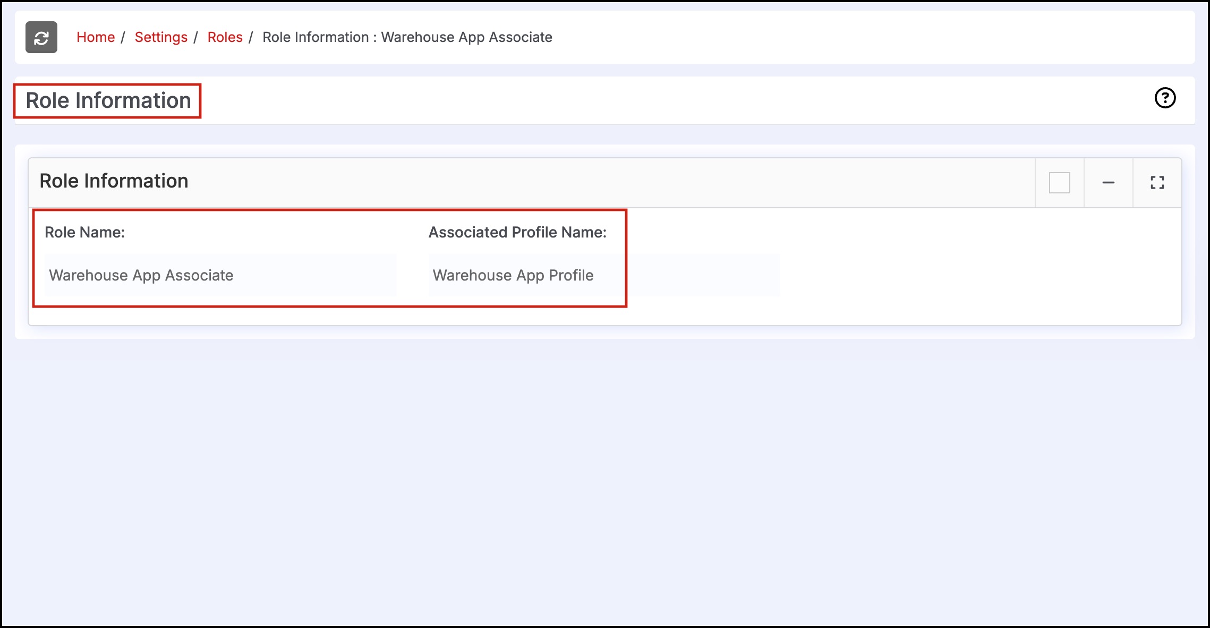The height and width of the screenshot is (628, 1210).
Task: Click the 'Role Information' panel card title
Action: [114, 181]
